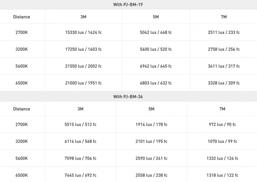The image size is (257, 182).
Task: Select the 2590 lux / 241 fc cell
Action: click(151, 158)
